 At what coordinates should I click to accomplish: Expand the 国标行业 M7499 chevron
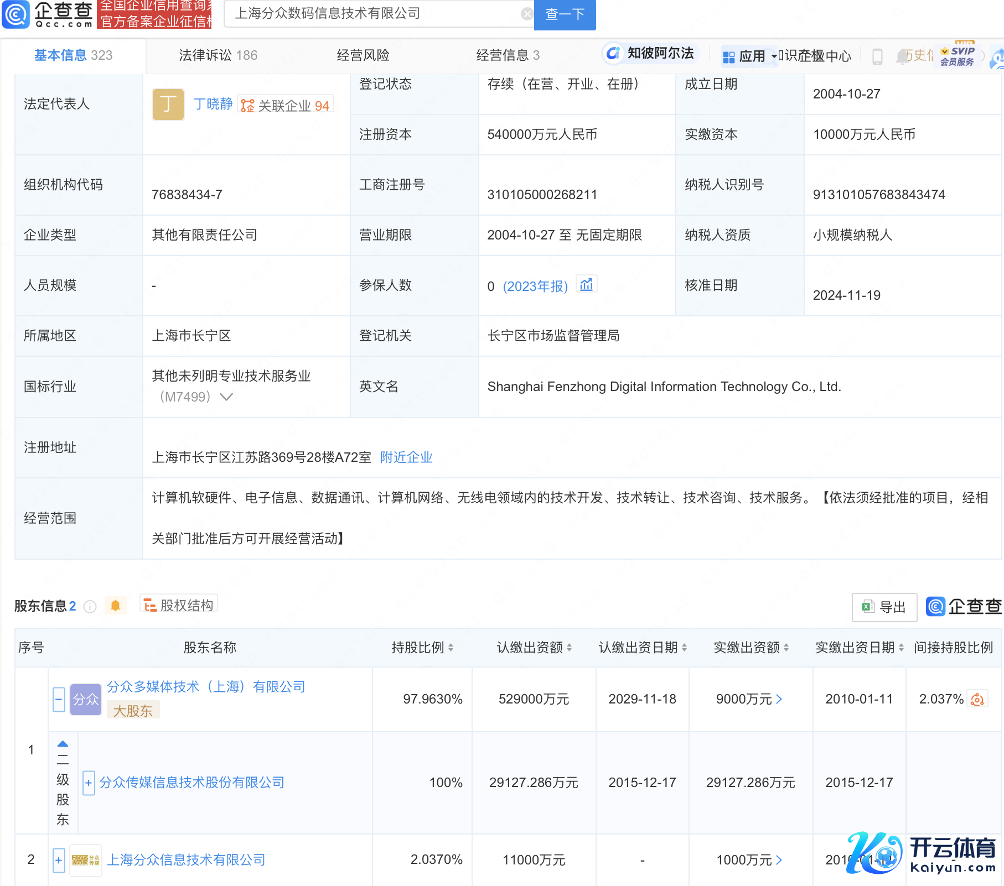coord(226,397)
